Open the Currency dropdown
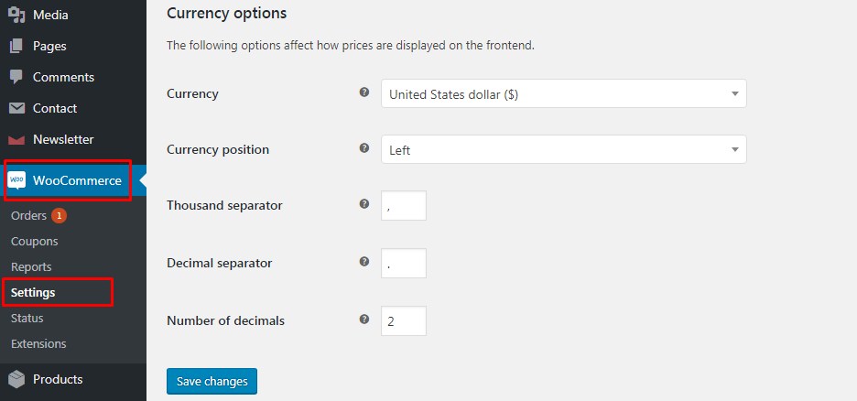The width and height of the screenshot is (857, 401). 563,93
